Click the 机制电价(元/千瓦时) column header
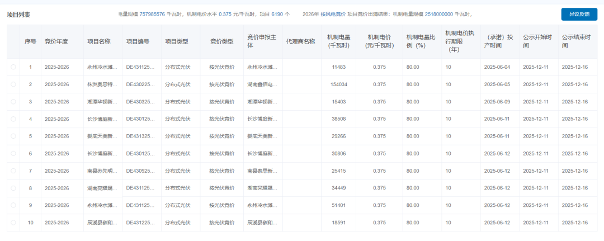604x241 pixels. coord(379,41)
